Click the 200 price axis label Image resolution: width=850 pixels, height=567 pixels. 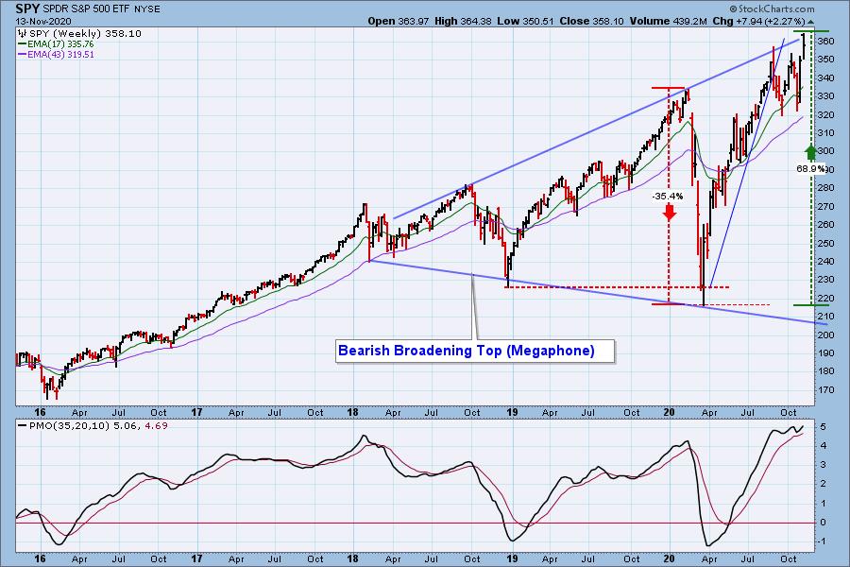point(826,335)
